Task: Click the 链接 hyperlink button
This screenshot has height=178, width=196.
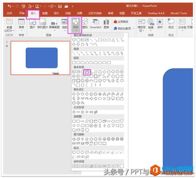Action: [x=151, y=25]
